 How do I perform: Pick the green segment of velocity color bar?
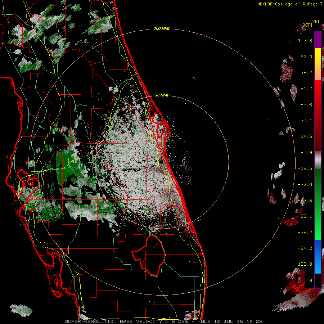point(318,204)
